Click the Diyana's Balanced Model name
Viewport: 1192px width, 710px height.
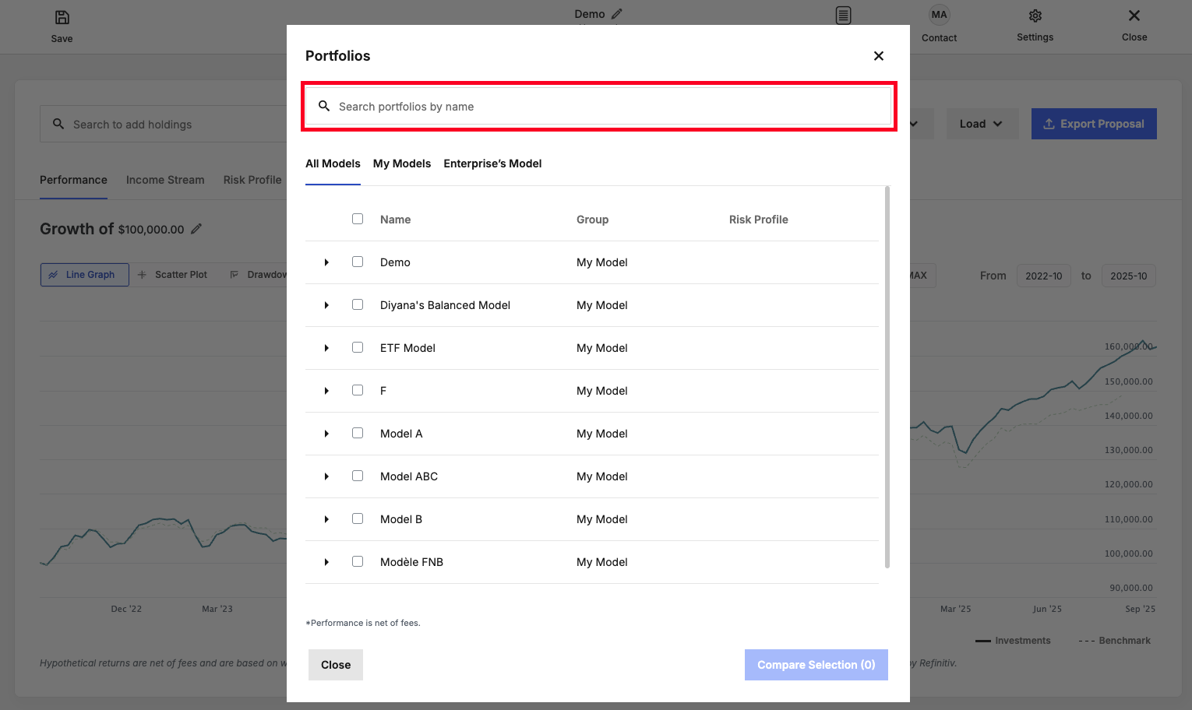[x=445, y=305]
